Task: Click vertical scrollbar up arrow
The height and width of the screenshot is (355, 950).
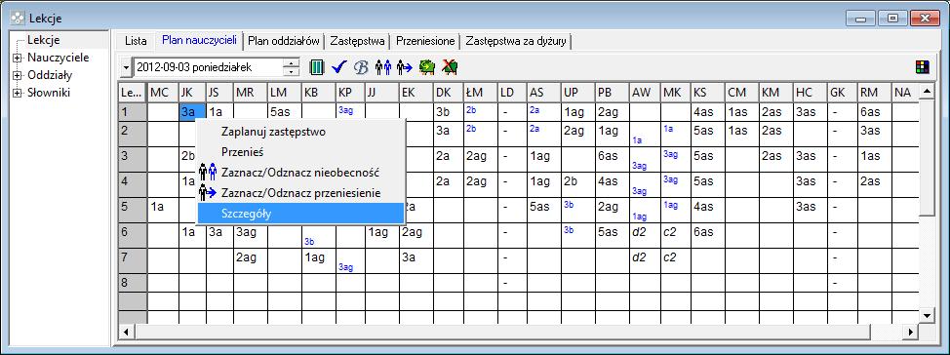Action: (927, 92)
